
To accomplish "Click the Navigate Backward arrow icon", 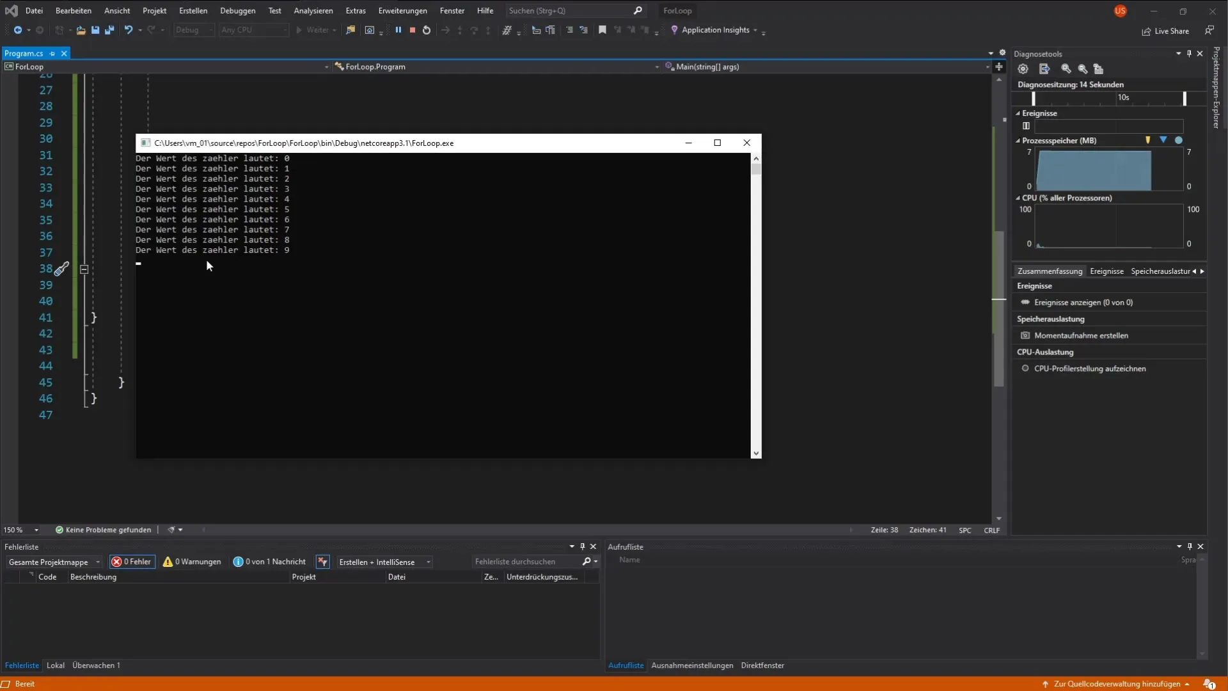I will click(x=18, y=30).
